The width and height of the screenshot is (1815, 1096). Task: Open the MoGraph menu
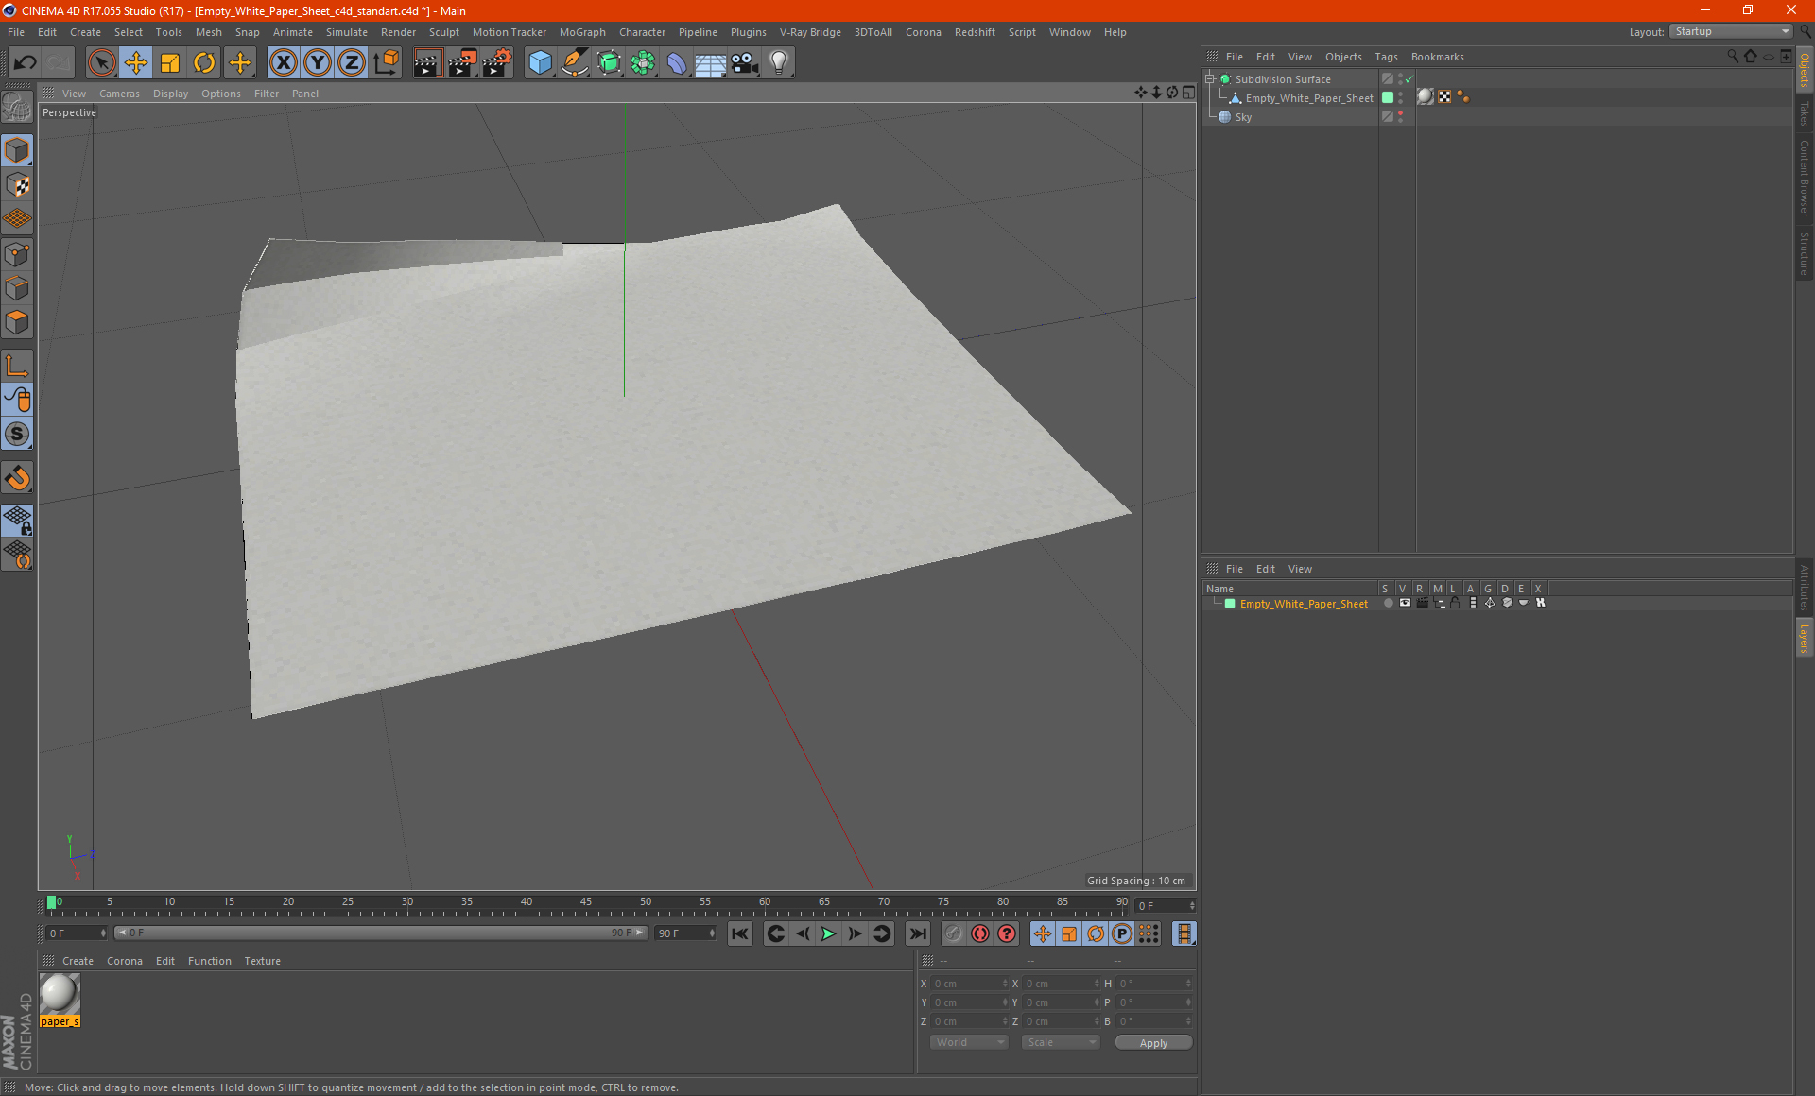582,32
